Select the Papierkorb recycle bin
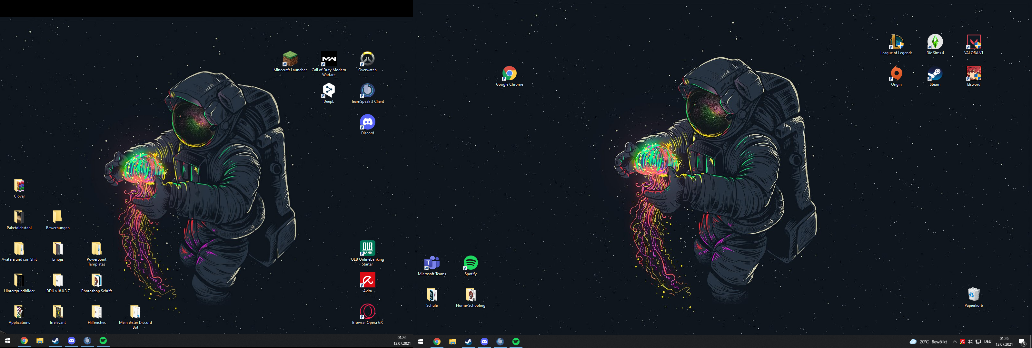 [x=974, y=297]
